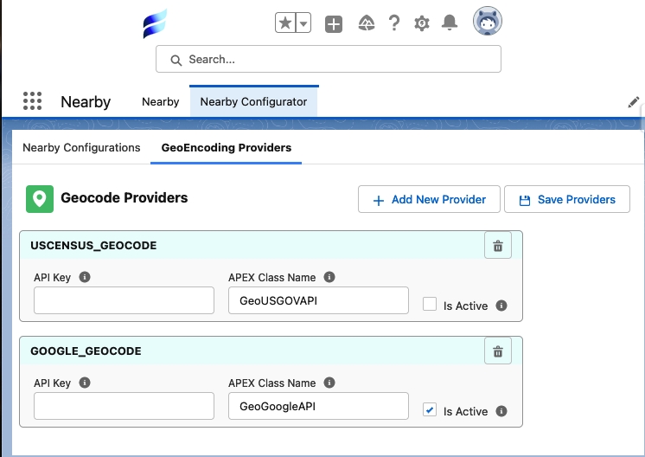
Task: Enable Is Active for USCENSUS_GEOCODE
Action: coord(430,305)
